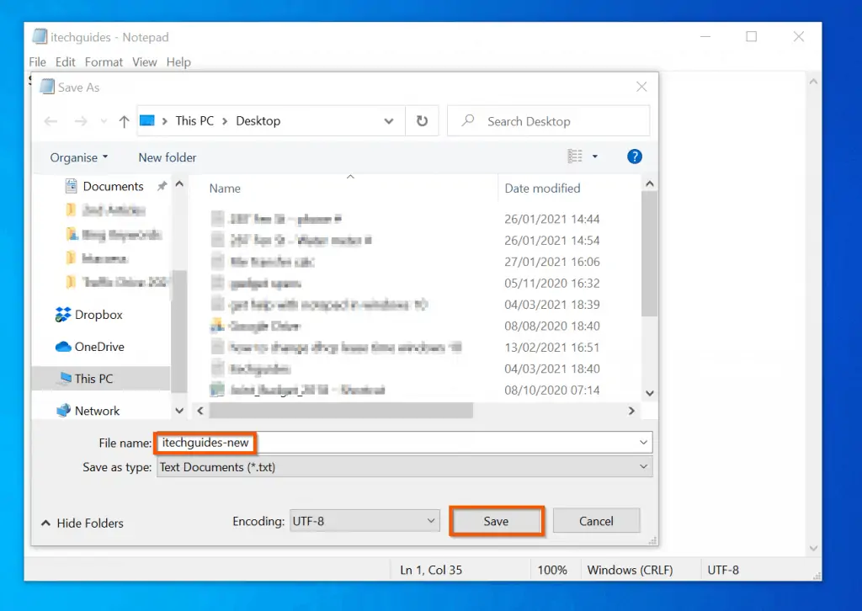Select file dated 26/01/2021 14:44
This screenshot has width=862, height=611.
[407, 219]
